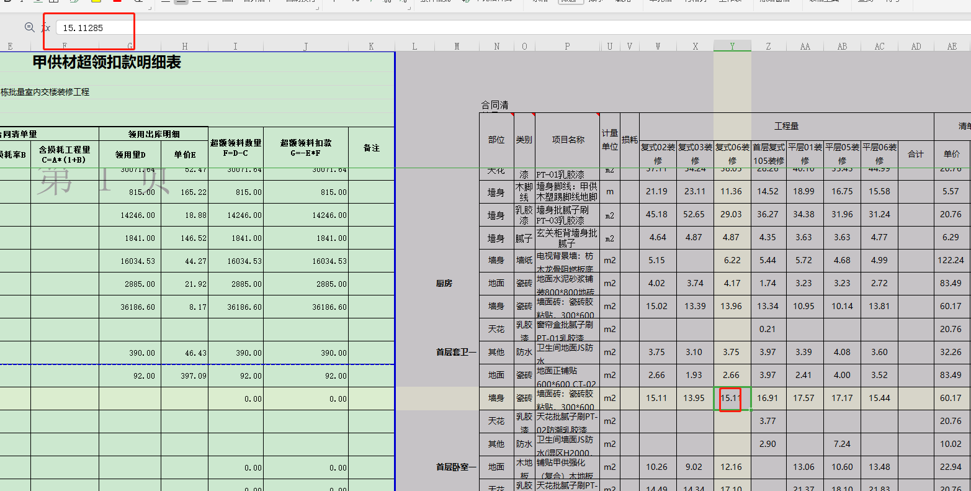The image size is (971, 491).
Task: Click the 含损耗工程量 C=A*(1+B) header
Action: pyautogui.click(x=65, y=155)
